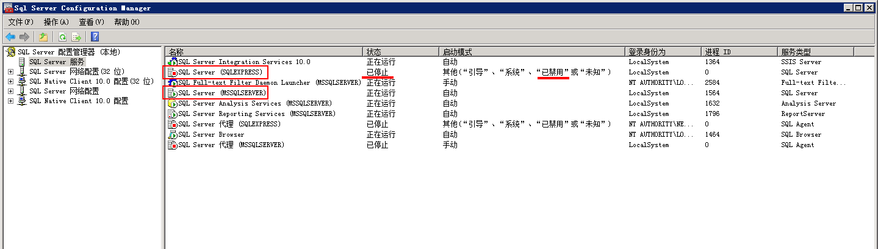Click the Full-text Filte... service type cell
Image resolution: width=878 pixels, height=249 pixels.
click(813, 82)
